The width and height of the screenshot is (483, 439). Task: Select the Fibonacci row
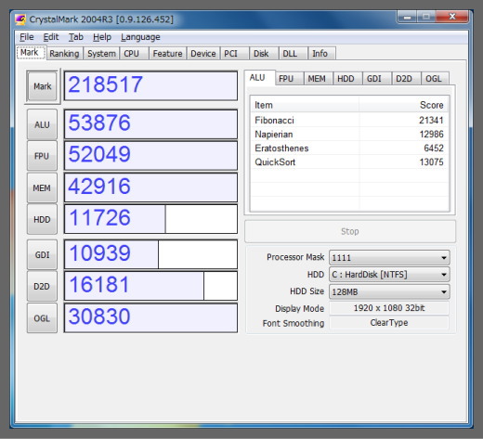[x=349, y=120]
